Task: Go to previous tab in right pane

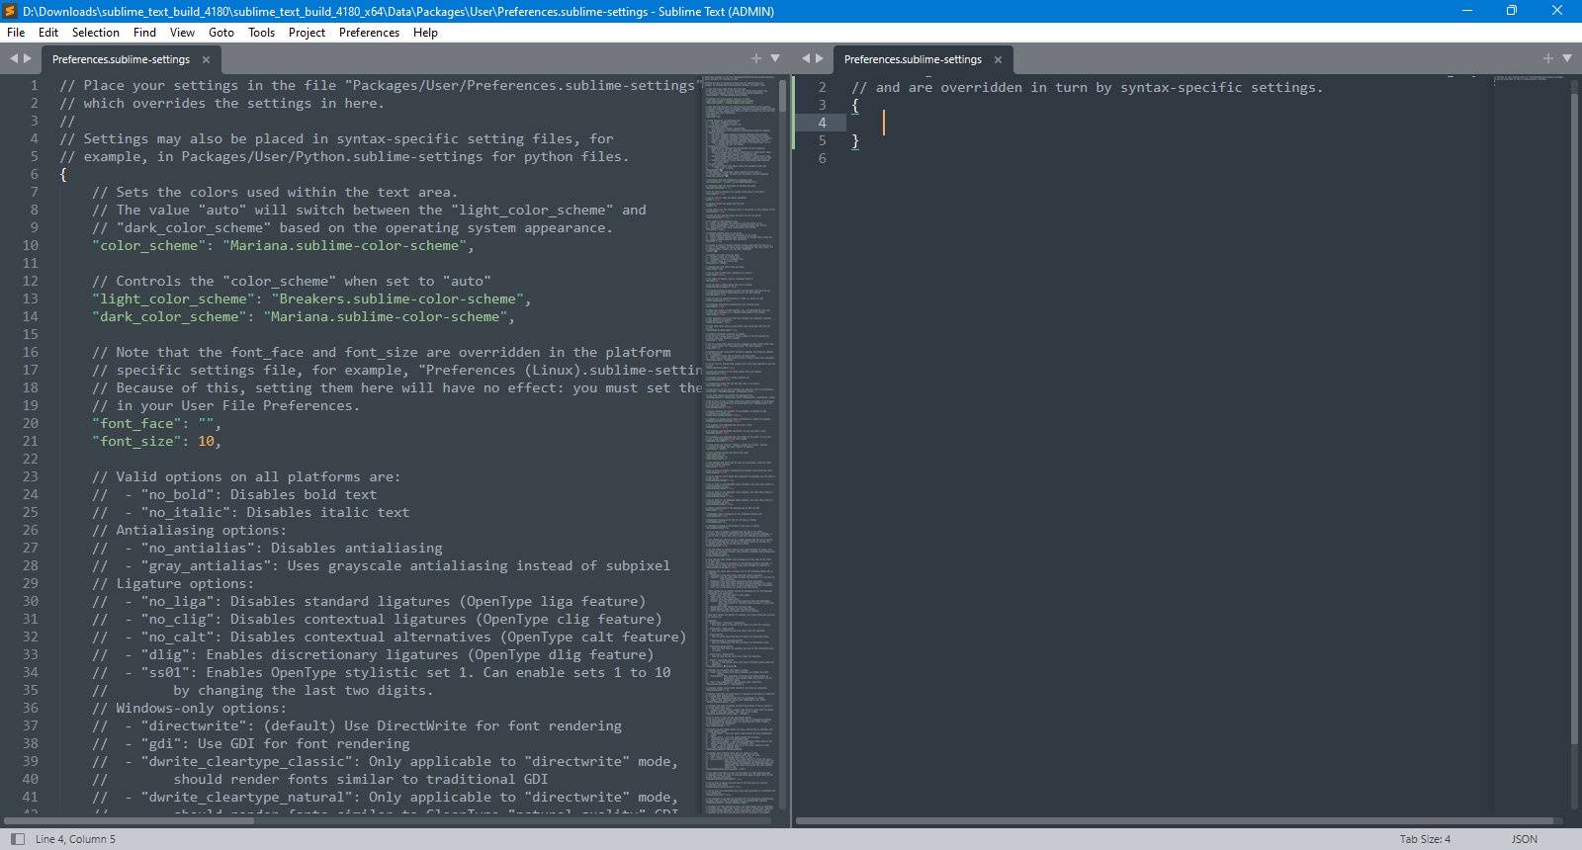Action: pos(806,58)
